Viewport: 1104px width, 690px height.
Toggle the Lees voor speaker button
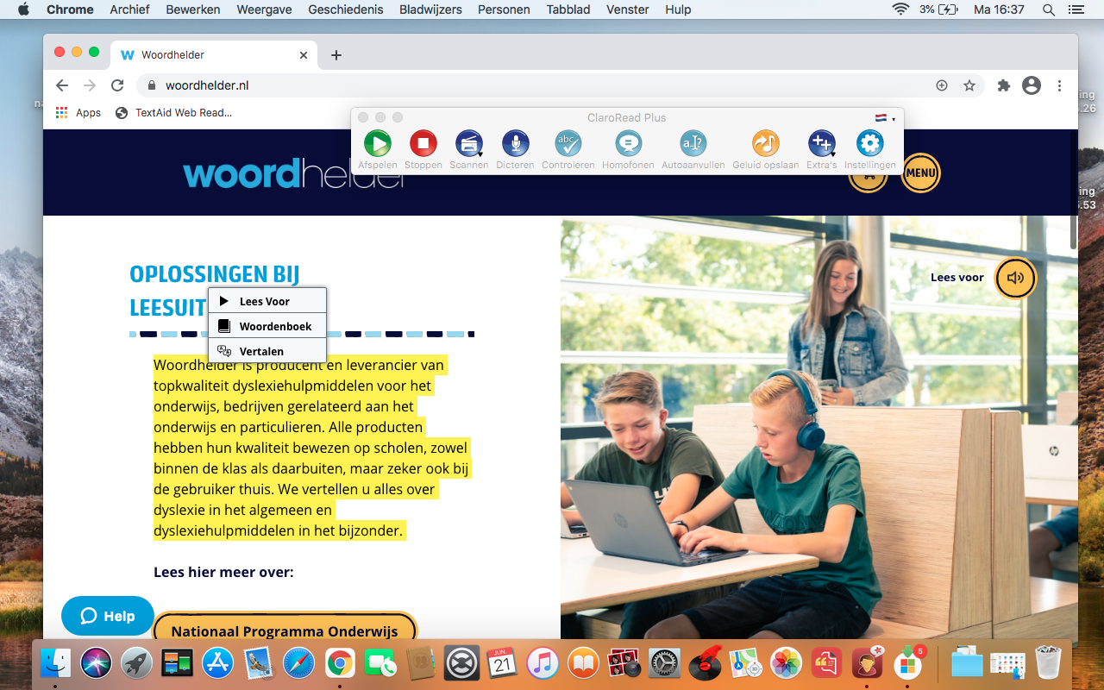click(1015, 278)
